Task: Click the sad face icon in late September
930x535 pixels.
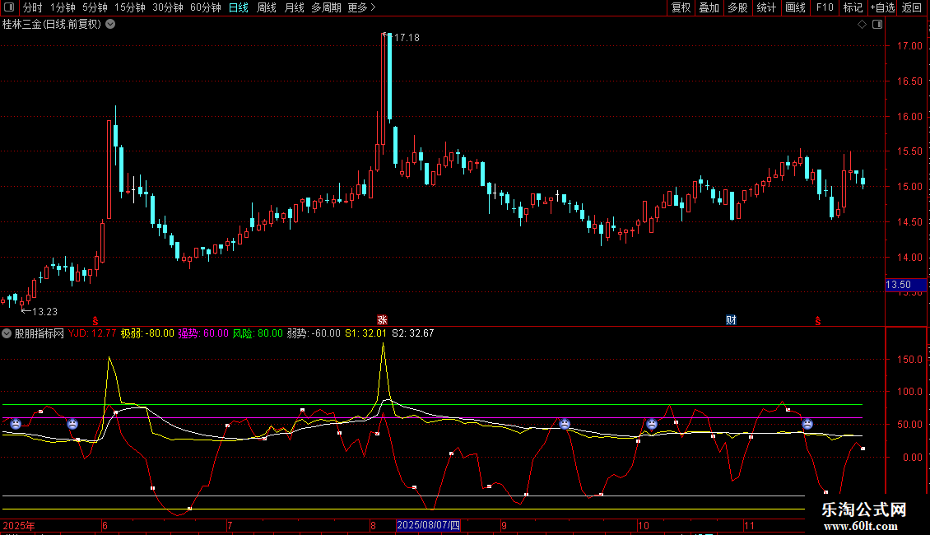Action: [x=565, y=424]
